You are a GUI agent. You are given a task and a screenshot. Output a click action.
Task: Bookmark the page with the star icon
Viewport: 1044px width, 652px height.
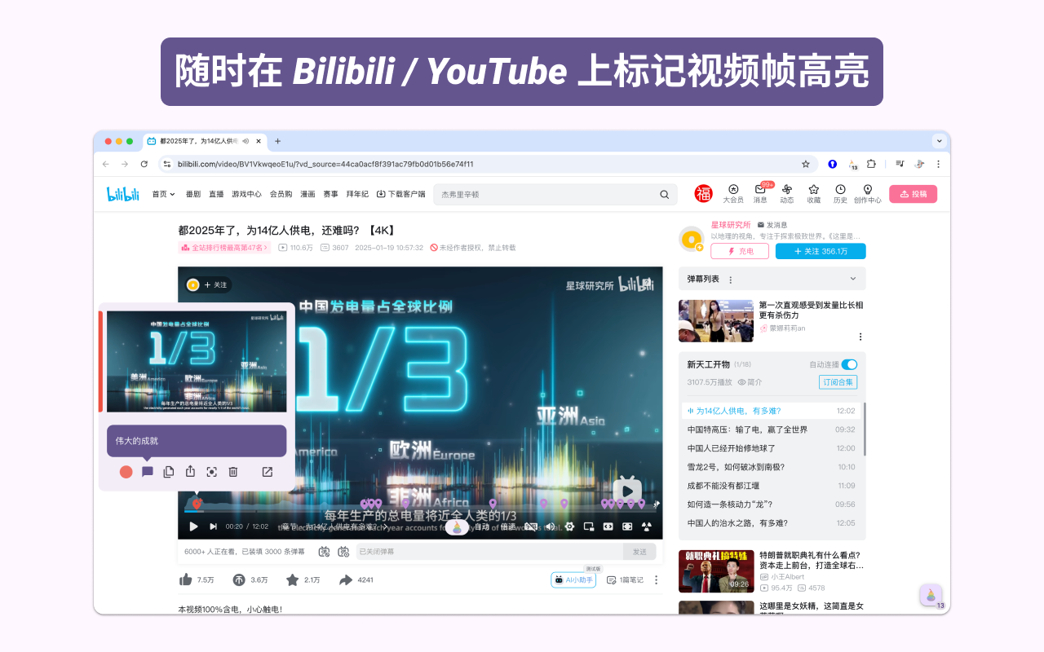(x=806, y=164)
